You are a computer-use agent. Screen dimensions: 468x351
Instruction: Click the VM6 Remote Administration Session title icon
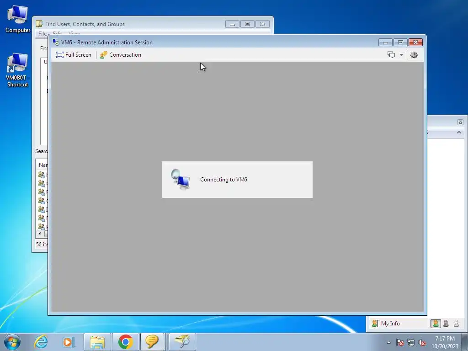(55, 43)
